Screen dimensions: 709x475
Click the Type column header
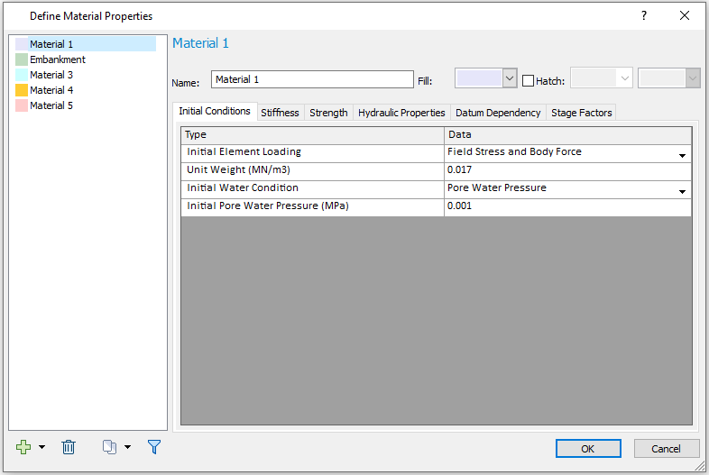pyautogui.click(x=312, y=135)
